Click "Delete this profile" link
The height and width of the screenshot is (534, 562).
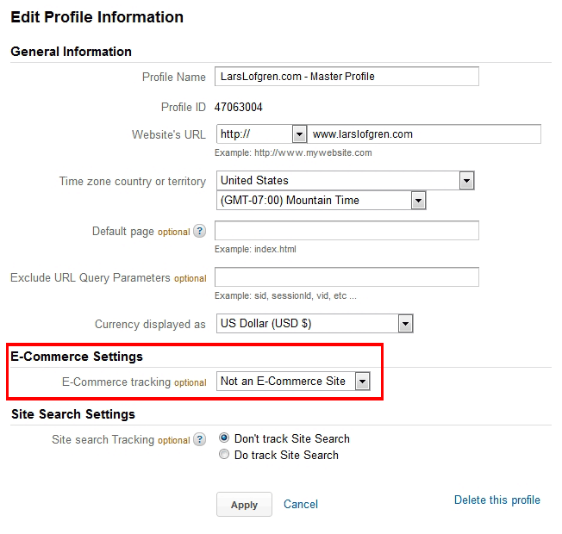pos(496,500)
